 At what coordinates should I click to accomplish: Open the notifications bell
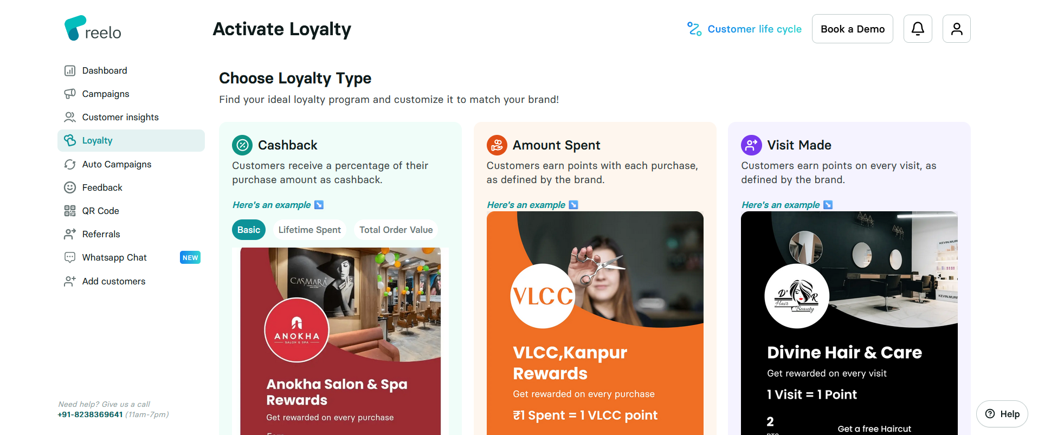pyautogui.click(x=917, y=28)
